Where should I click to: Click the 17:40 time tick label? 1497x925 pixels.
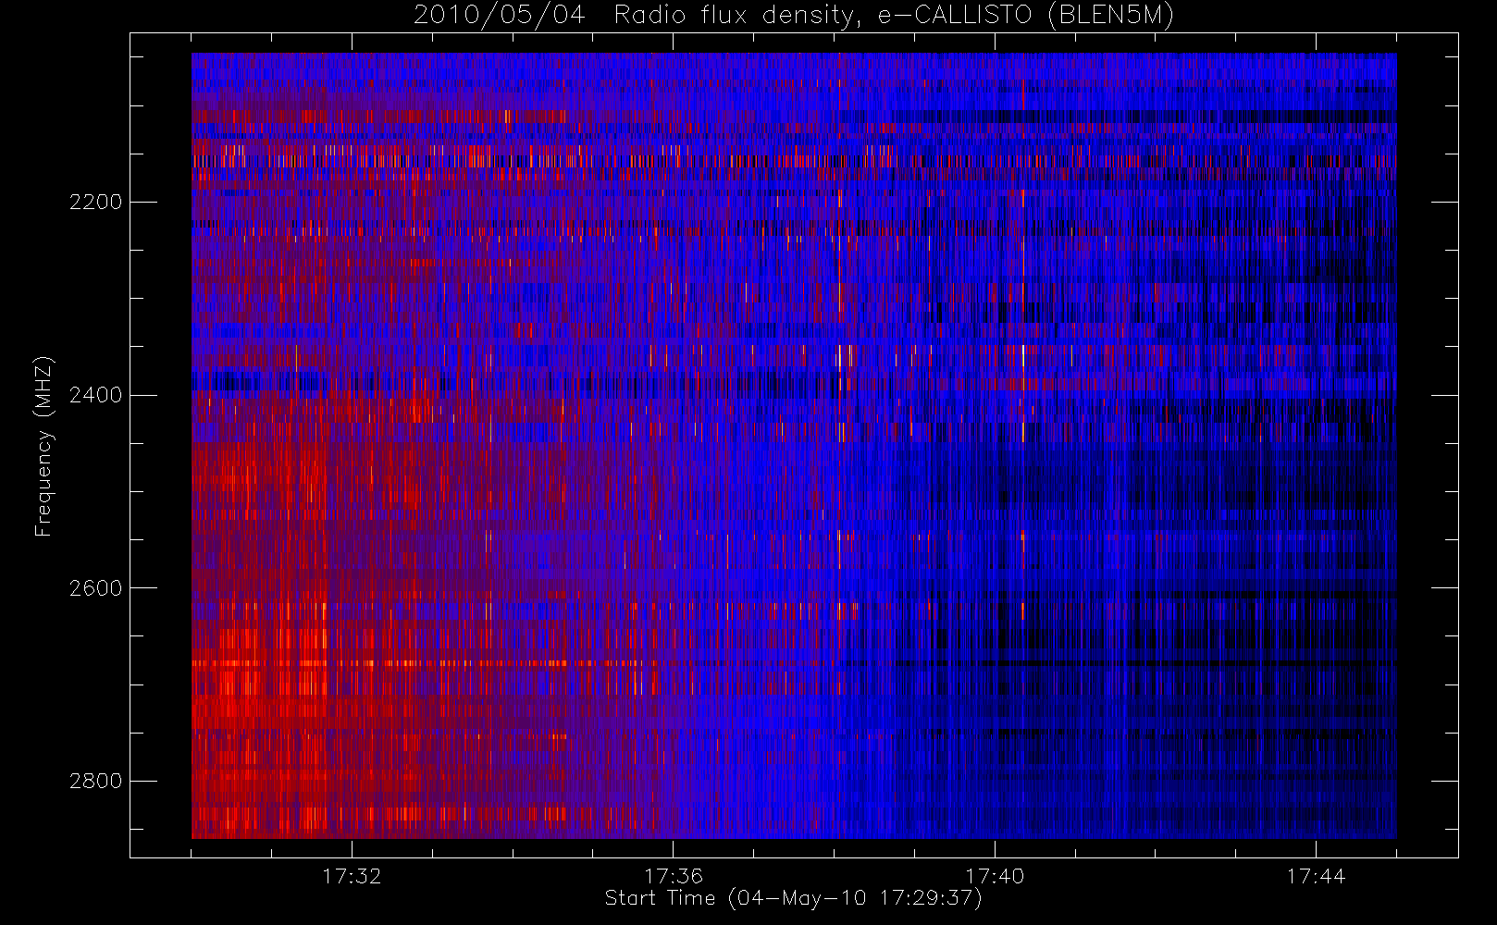(995, 876)
